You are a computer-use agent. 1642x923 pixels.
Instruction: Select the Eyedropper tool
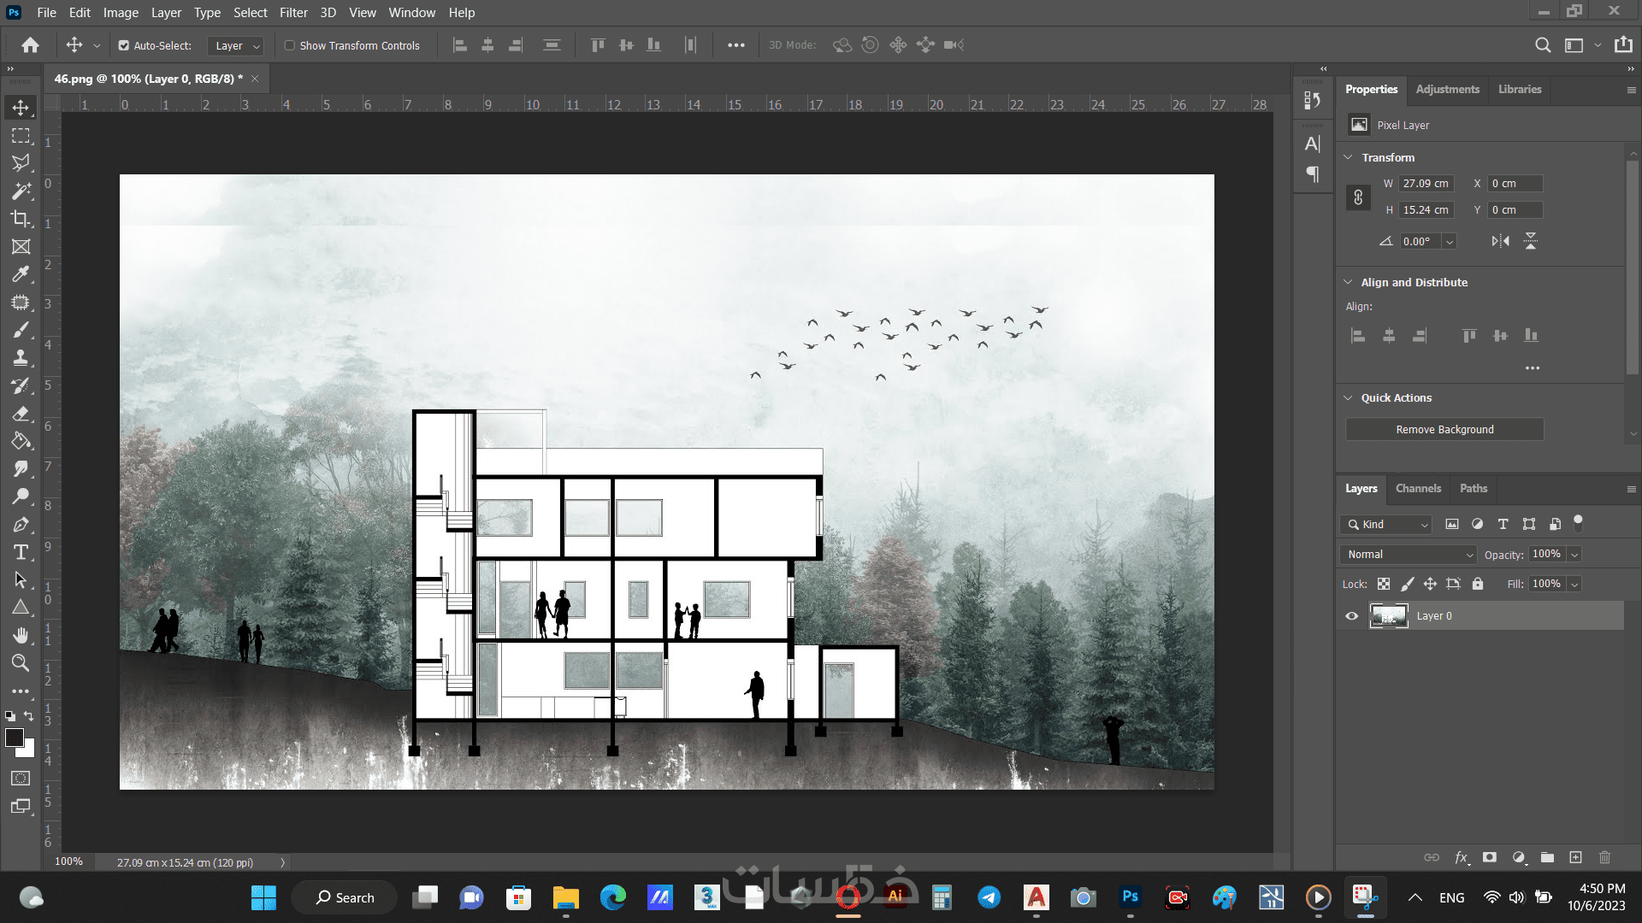pos(21,274)
